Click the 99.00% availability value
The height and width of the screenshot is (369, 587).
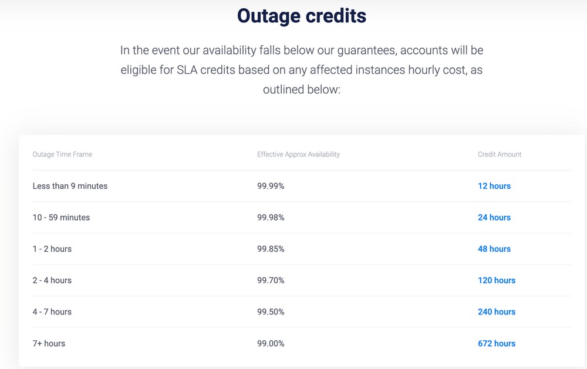click(271, 344)
